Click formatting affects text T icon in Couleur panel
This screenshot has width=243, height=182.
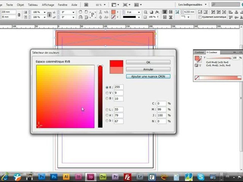tap(200, 65)
